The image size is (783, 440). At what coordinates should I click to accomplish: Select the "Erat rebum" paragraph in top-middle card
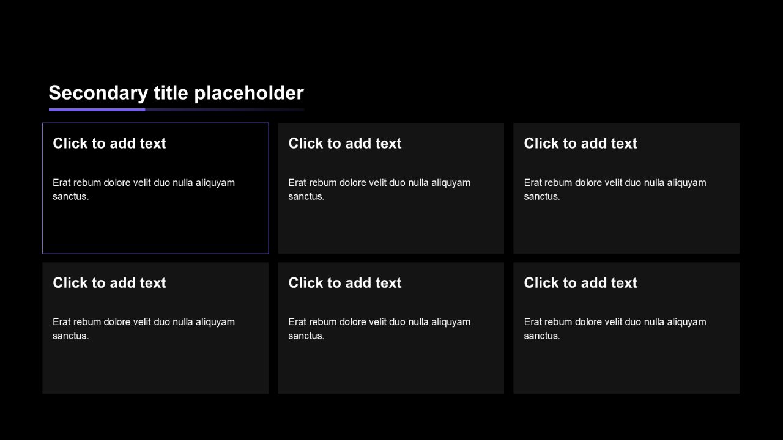[379, 189]
